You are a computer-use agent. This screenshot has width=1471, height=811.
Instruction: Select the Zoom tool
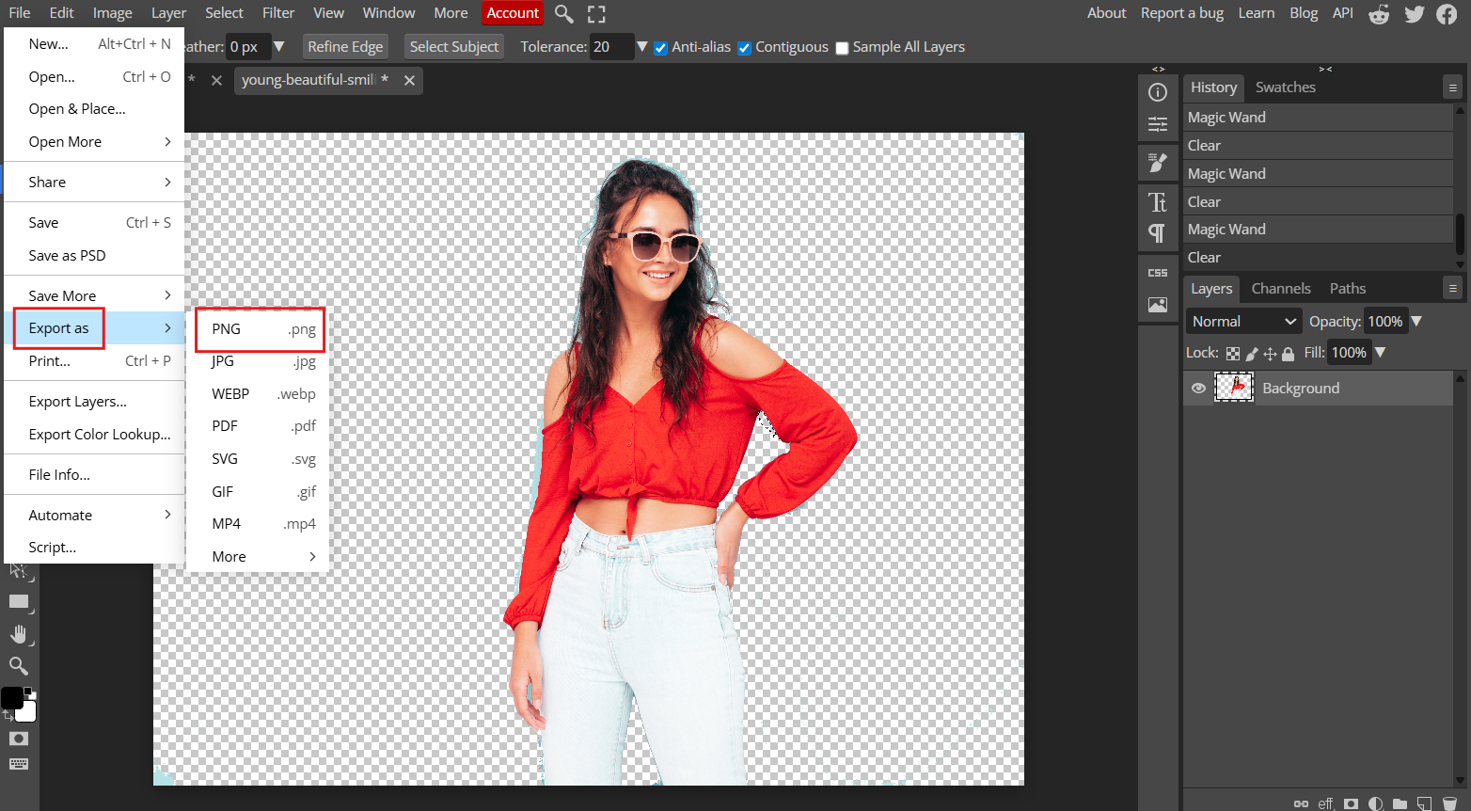click(x=19, y=665)
